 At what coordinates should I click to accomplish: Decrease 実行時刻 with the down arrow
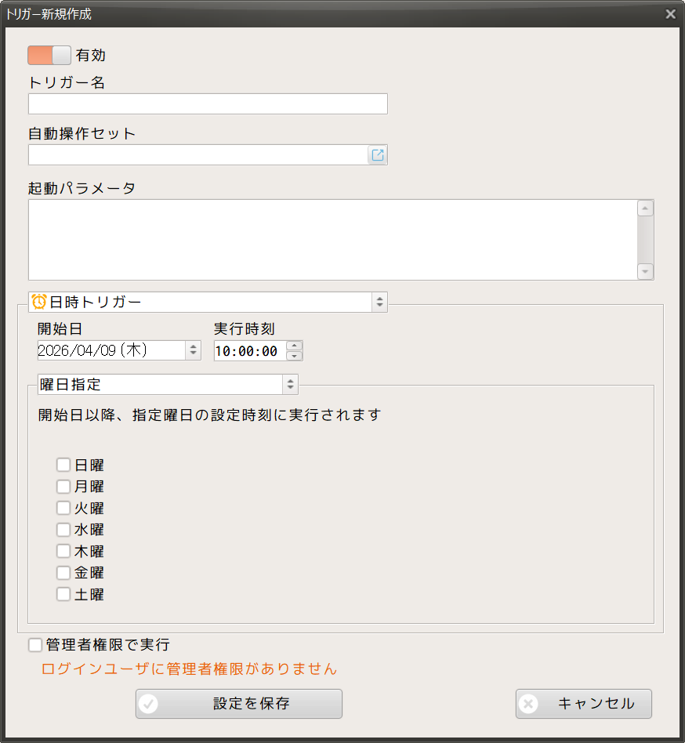pyautogui.click(x=294, y=356)
